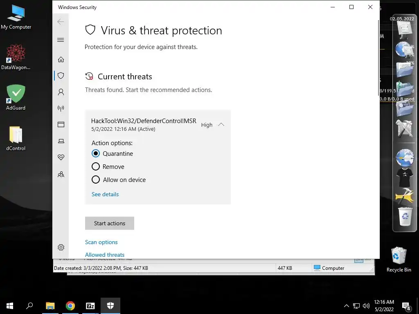This screenshot has height=314, width=419.
Task: Show hidden system tray icons
Action: [346, 306]
